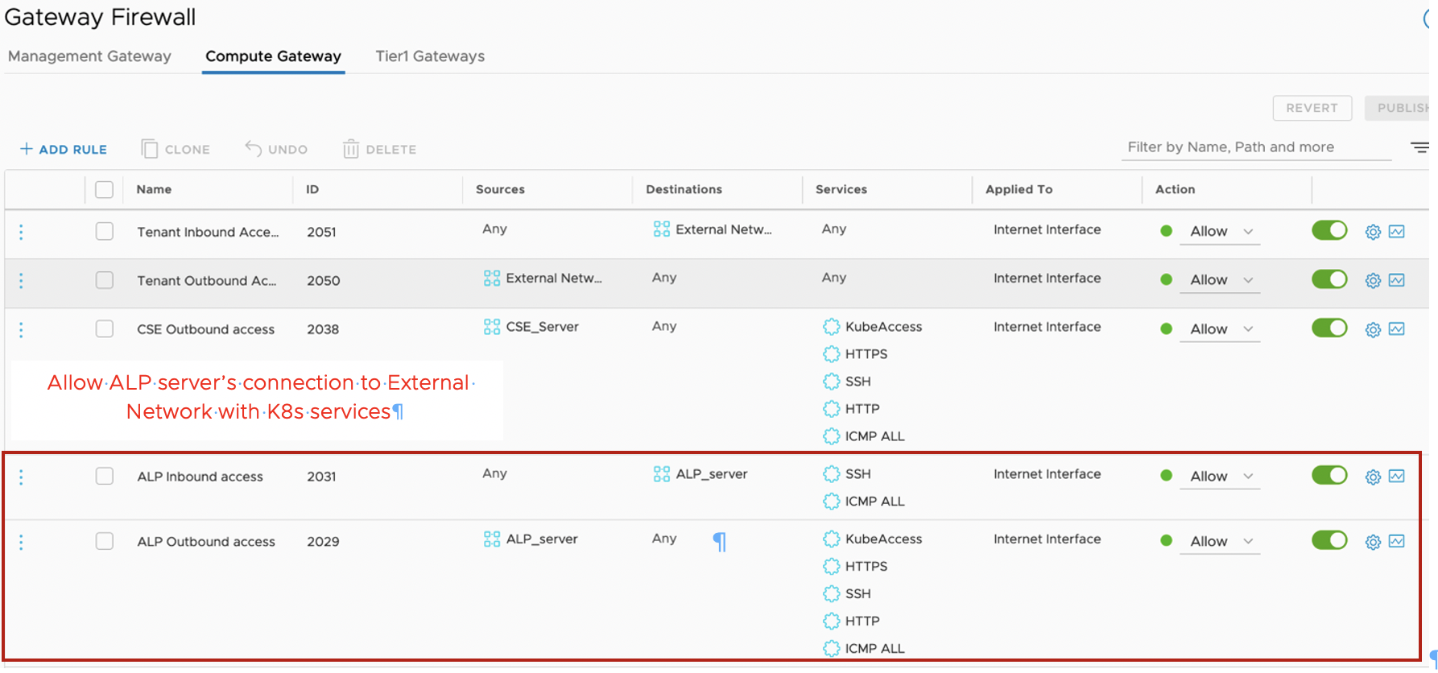
Task: Open three-dot menu for Tenant Outbound rule
Action: (x=21, y=281)
